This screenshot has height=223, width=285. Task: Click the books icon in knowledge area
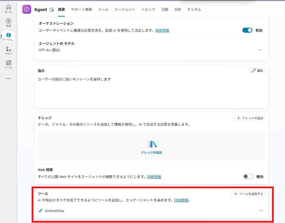pos(152,144)
